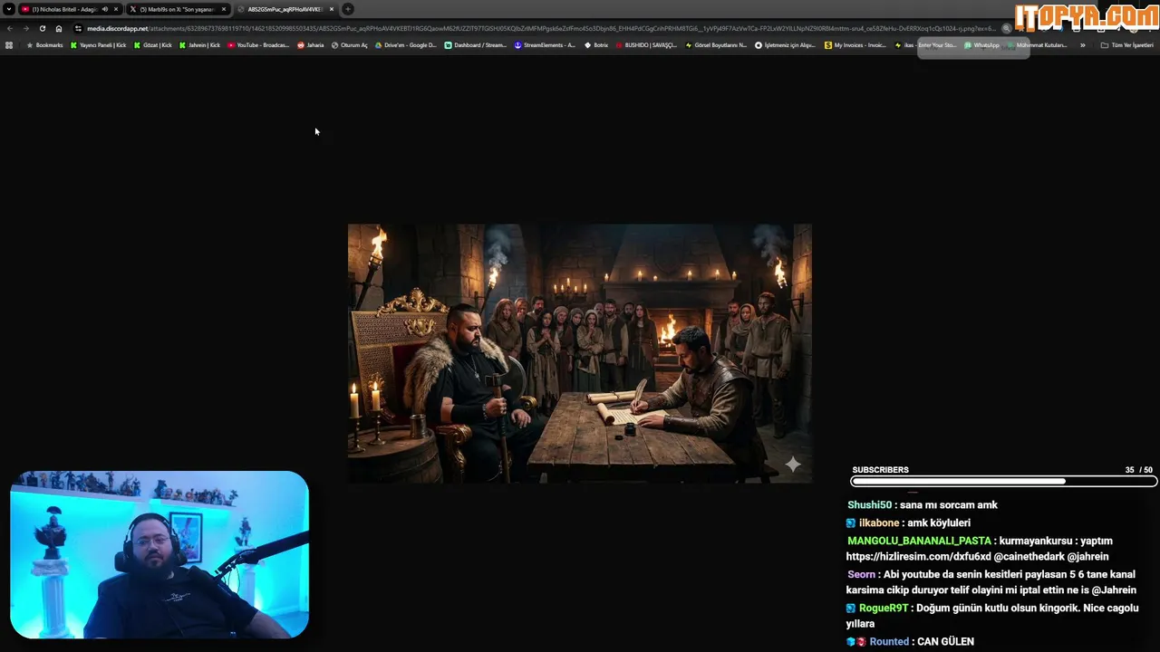
Task: Go back to the previous page
Action: tap(10, 28)
